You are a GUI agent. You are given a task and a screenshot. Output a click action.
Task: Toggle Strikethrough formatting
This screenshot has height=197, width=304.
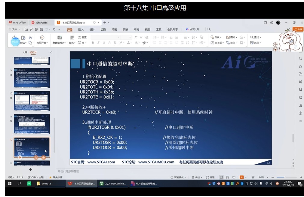pos(109,43)
